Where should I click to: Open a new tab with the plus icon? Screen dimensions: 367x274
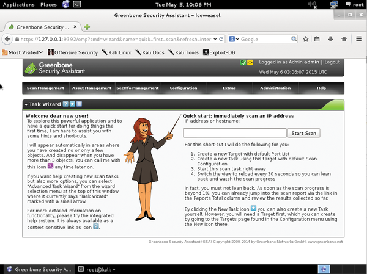[87, 27]
